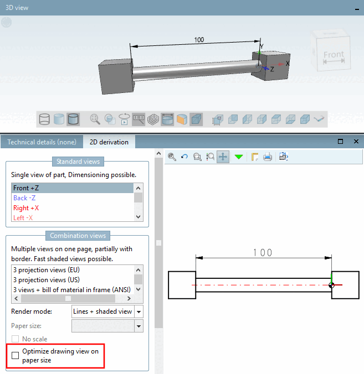Select the wireframe cylinder display mode icon
This screenshot has height=374, width=364.
44,119
